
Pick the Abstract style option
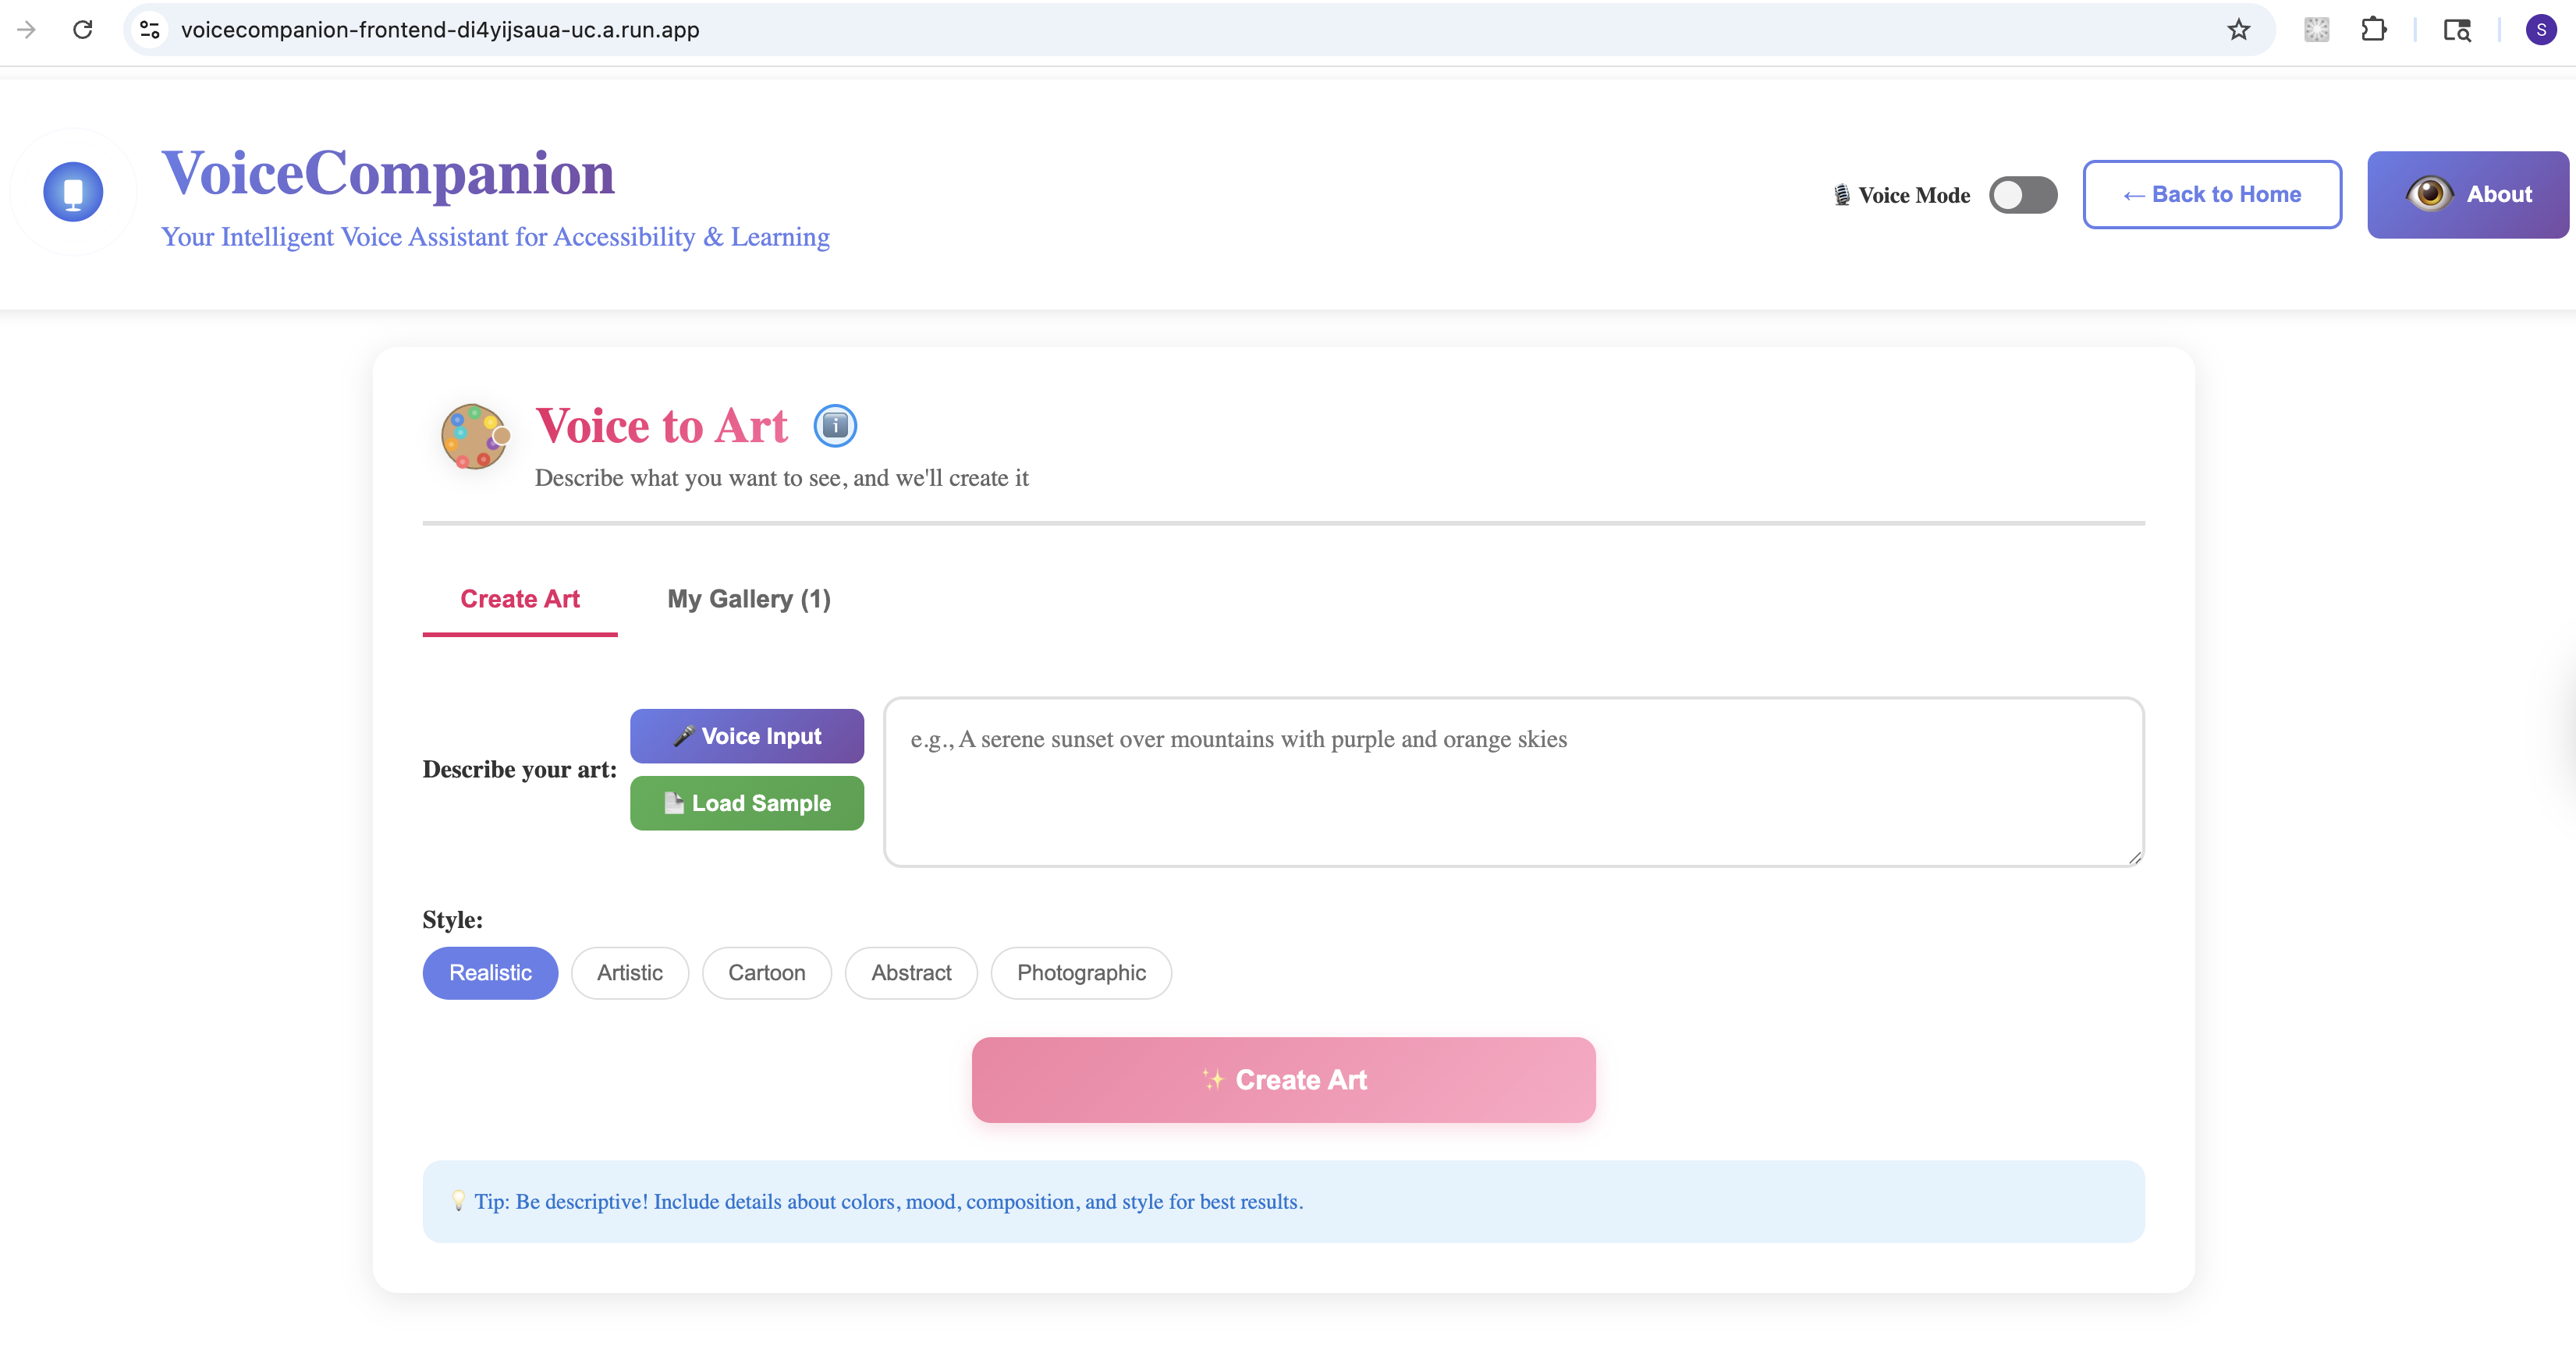pos(910,972)
